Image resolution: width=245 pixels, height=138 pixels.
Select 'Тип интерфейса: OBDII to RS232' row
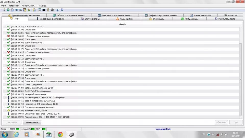[x=121, y=97]
